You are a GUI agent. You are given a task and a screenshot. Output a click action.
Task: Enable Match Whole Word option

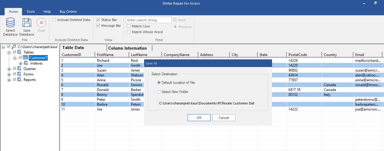129,32
